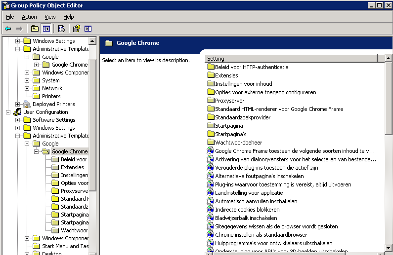Image resolution: width=393 pixels, height=255 pixels.
Task: Expand the Software Settings node
Action: click(x=17, y=120)
